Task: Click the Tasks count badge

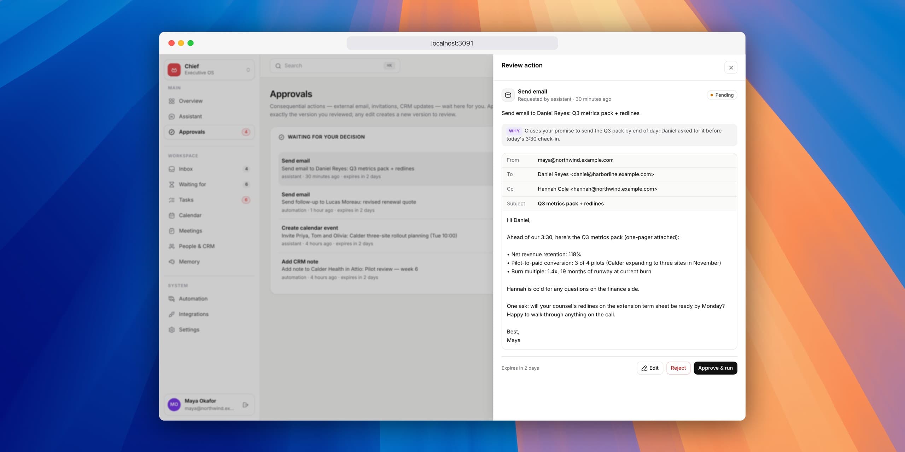Action: click(x=246, y=200)
